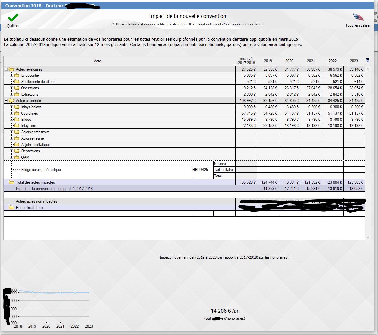Click the Extractions folder icon

point(17,94)
